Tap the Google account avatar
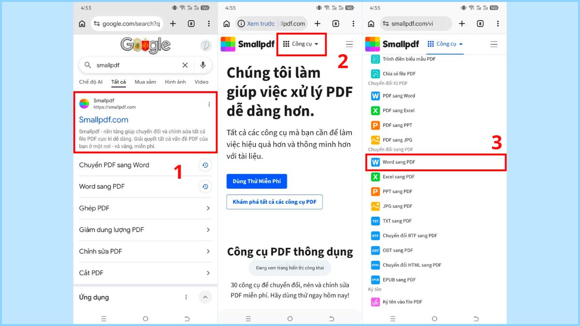The width and height of the screenshot is (580, 326). [206, 45]
